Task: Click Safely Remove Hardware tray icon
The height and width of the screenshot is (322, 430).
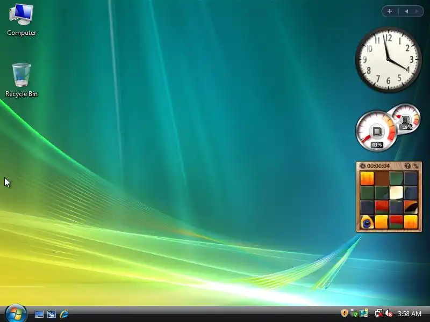Action: pyautogui.click(x=354, y=313)
